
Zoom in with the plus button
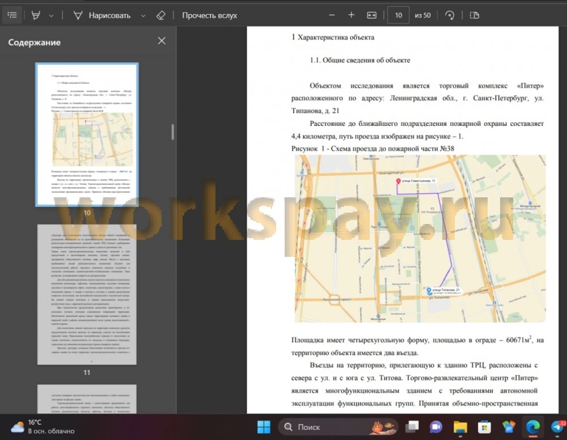tap(351, 15)
